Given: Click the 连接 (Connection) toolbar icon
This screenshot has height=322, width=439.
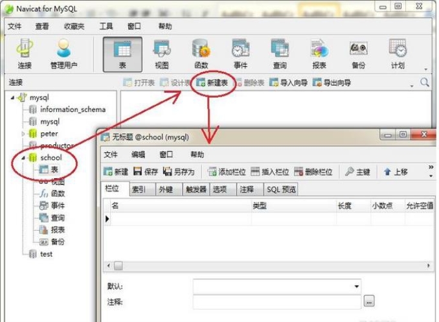Looking at the screenshot, I should click(25, 54).
